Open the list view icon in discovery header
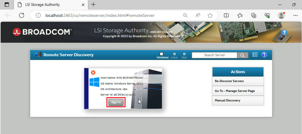The width and height of the screenshot is (302, 134). pyautogui.click(x=255, y=55)
